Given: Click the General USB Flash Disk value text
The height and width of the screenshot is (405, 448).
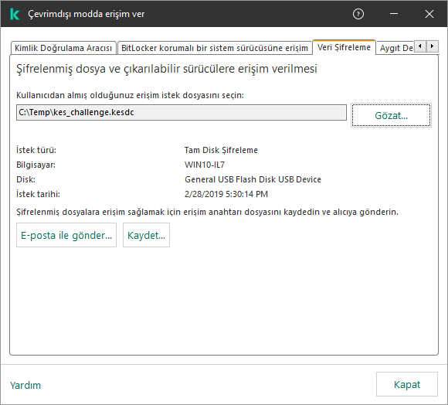Looking at the screenshot, I should (x=253, y=179).
